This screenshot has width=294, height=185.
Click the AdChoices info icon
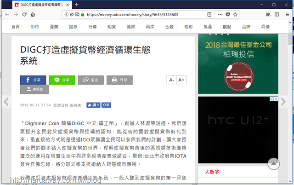pos(271,99)
